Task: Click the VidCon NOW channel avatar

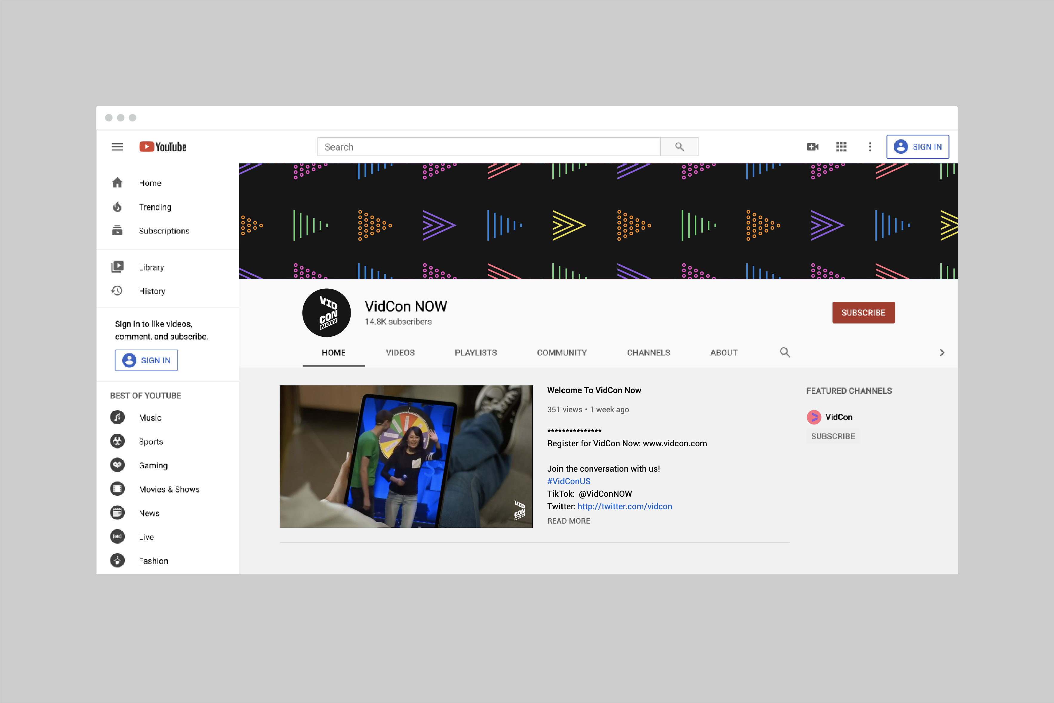Action: [327, 313]
